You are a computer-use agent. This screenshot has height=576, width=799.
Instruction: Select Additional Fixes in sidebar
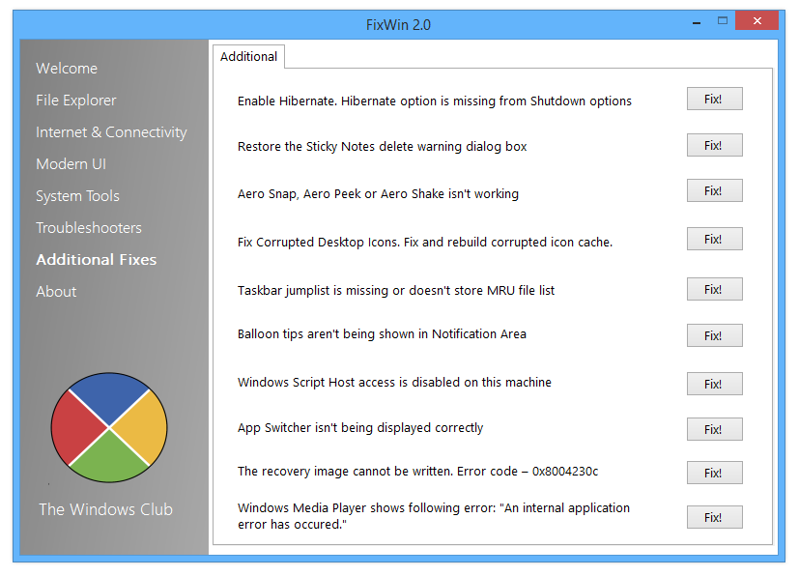point(97,260)
